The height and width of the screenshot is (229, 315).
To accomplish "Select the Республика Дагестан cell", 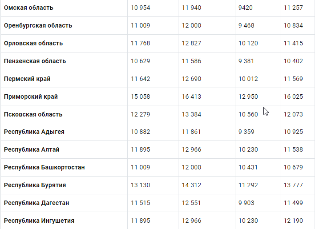I will (36, 203).
